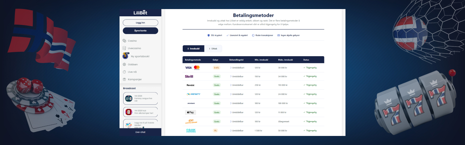Select the Revolut payment row
This screenshot has height=145, width=465.
click(253, 85)
